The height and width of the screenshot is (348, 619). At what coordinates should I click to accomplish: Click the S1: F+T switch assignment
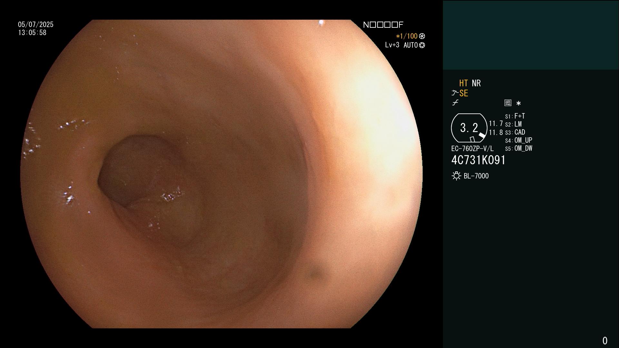[x=515, y=116]
